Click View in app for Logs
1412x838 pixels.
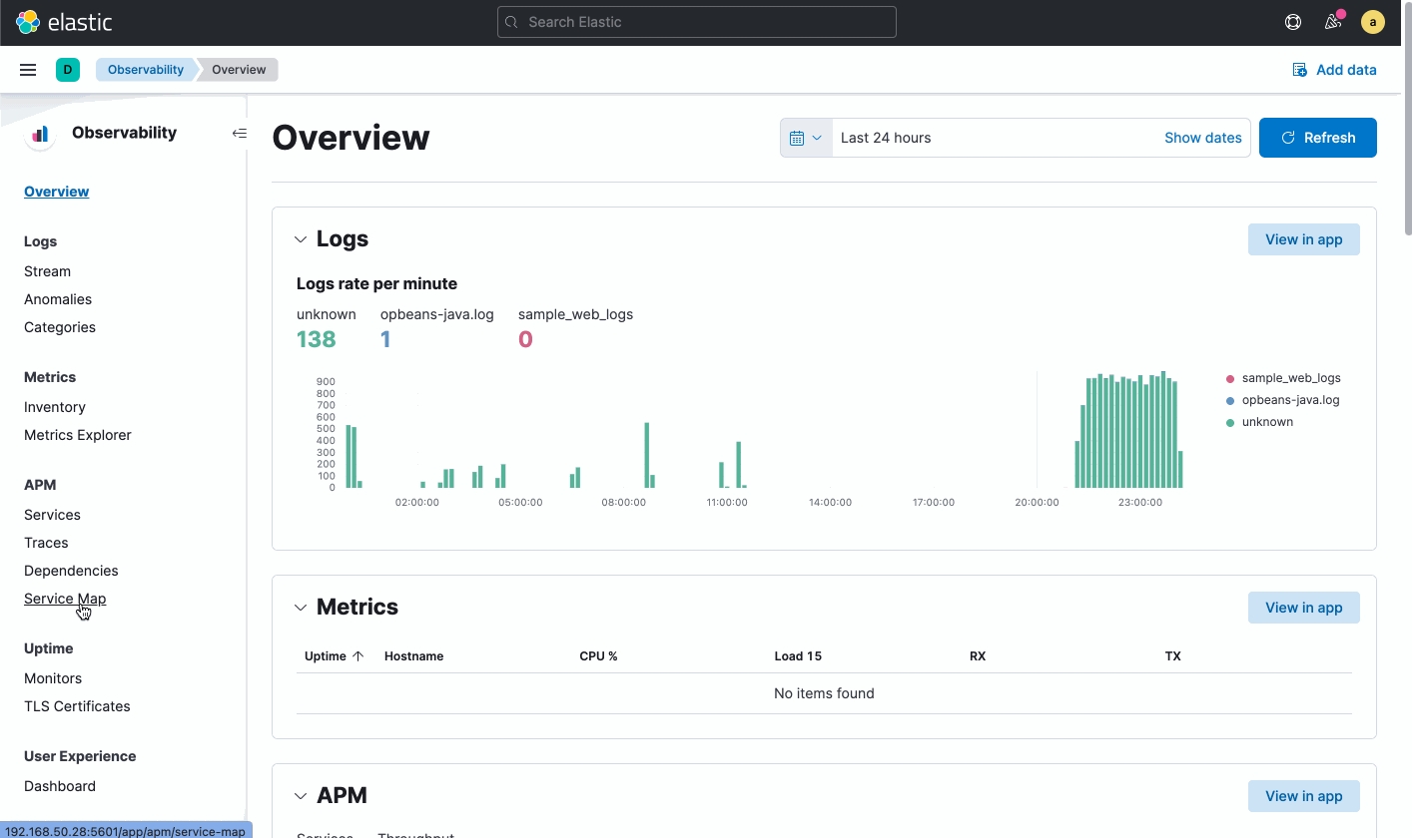pyautogui.click(x=1304, y=239)
